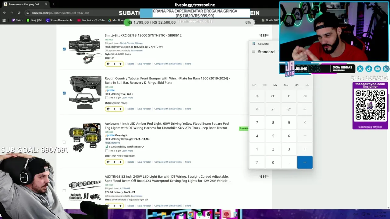Tick 'This is a gift' for Rough Country bumper
Viewport: 390px width, 219px height.
(107, 98)
